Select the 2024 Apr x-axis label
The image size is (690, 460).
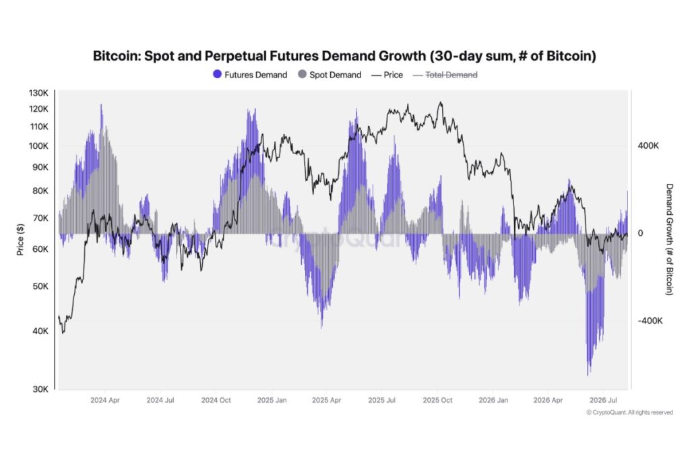[x=104, y=400]
